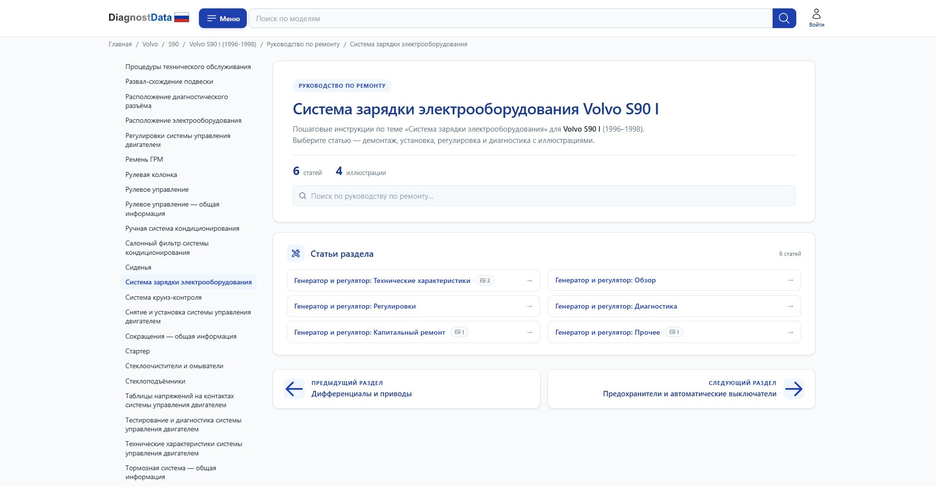Click the arrow on Генератор и регулятор: Обзор
Image resolution: width=936 pixels, height=487 pixels.
790,280
